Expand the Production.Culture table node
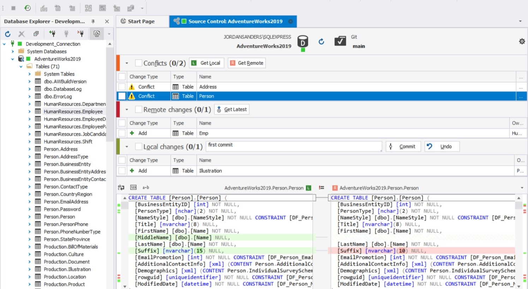528x289 pixels. click(x=29, y=254)
